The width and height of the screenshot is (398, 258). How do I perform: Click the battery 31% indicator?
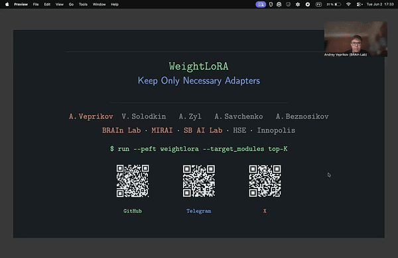click(334, 5)
